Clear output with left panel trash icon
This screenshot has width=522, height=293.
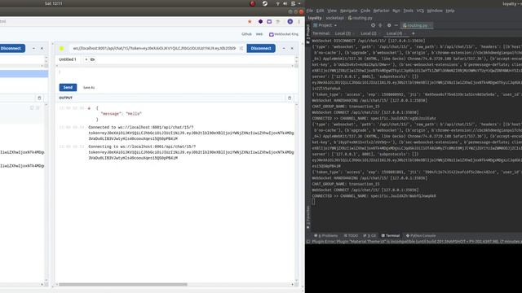(x=39, y=98)
